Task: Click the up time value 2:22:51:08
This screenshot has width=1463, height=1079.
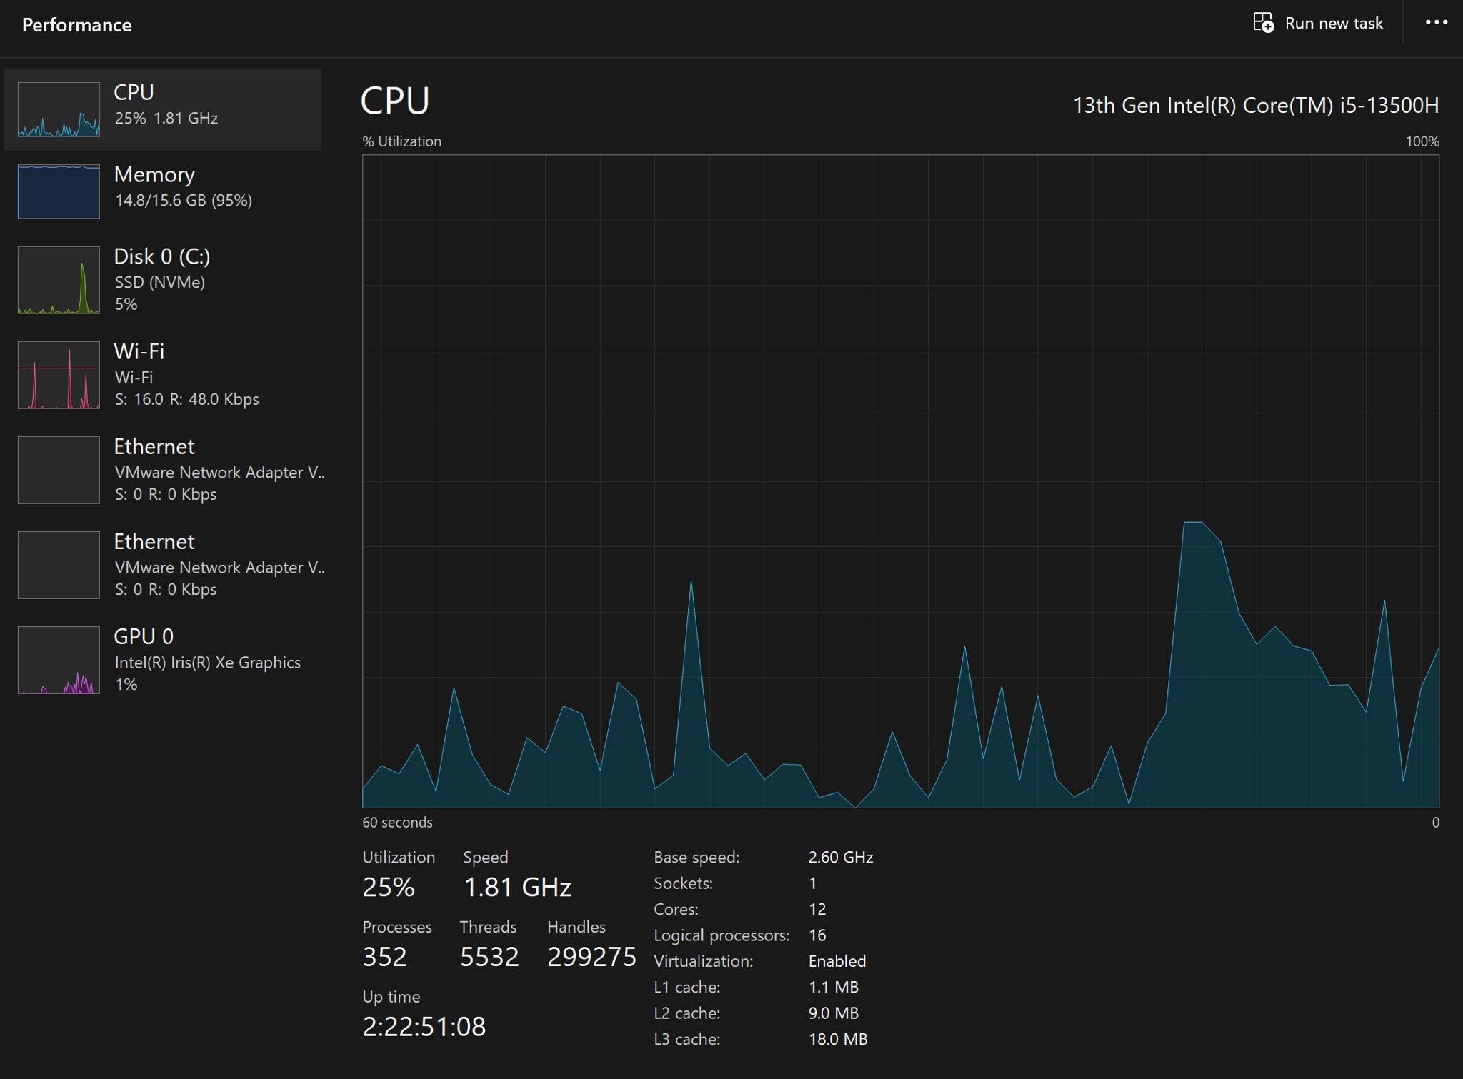Action: 424,1027
